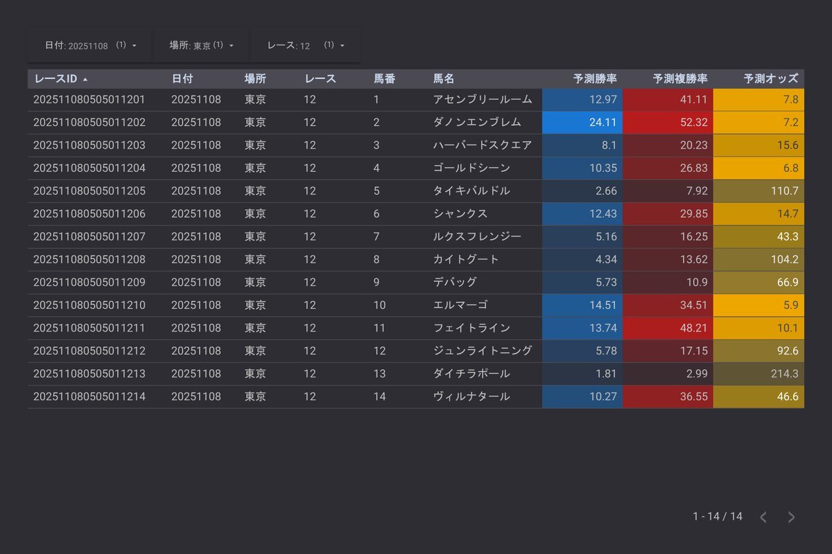The height and width of the screenshot is (554, 832).
Task: Click place rate cell 36.55
Action: [x=668, y=397]
